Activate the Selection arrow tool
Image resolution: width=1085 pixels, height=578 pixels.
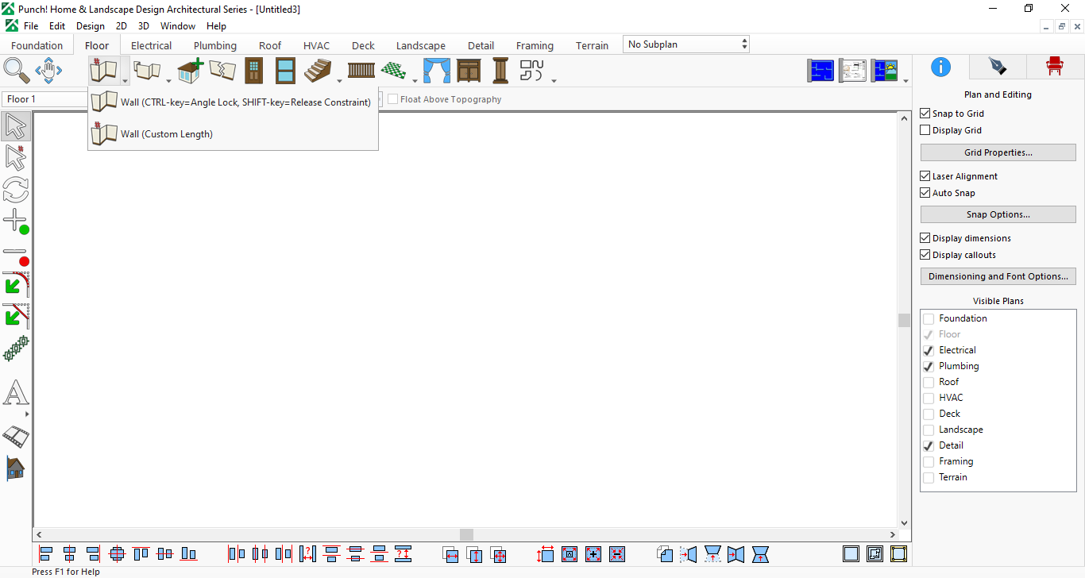click(x=16, y=126)
